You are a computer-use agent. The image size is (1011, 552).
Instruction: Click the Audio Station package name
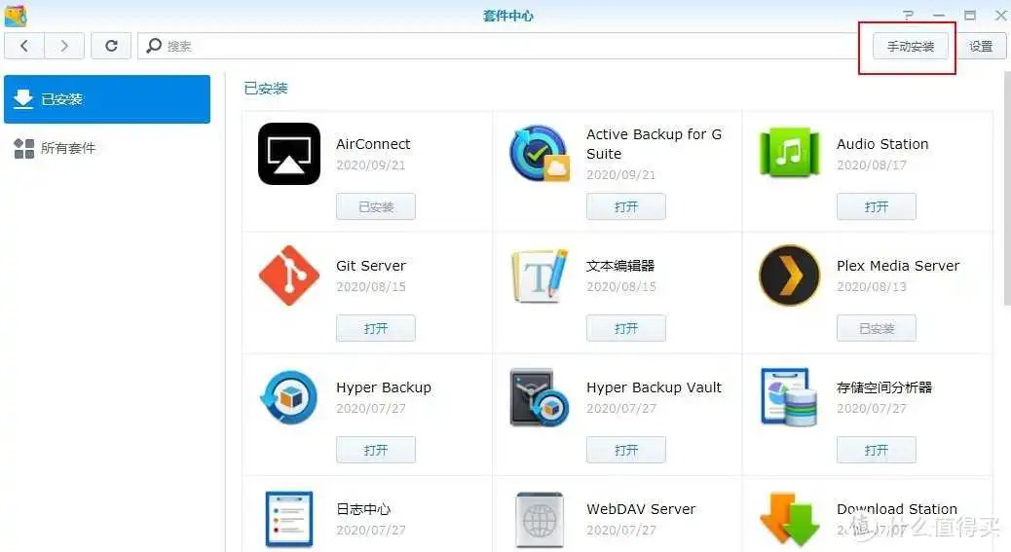tap(882, 144)
